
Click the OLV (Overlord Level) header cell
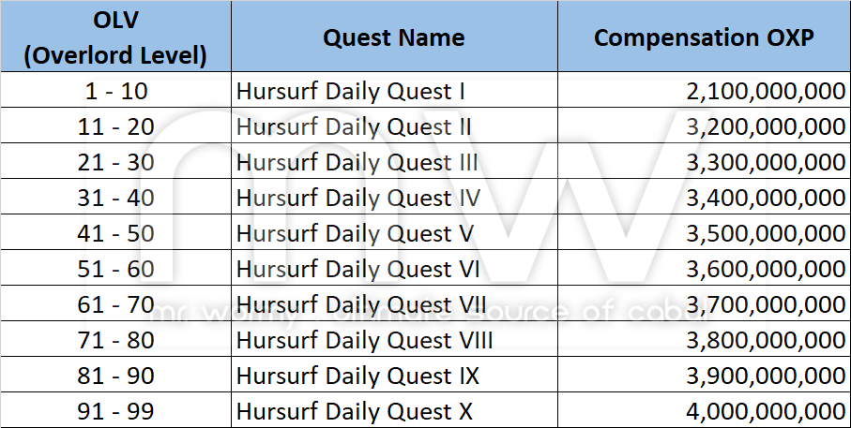115,38
